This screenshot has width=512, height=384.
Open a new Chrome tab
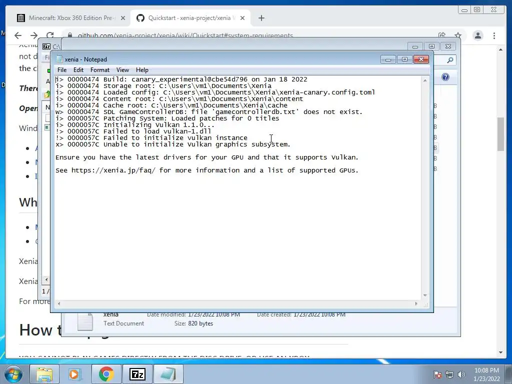tap(261, 18)
